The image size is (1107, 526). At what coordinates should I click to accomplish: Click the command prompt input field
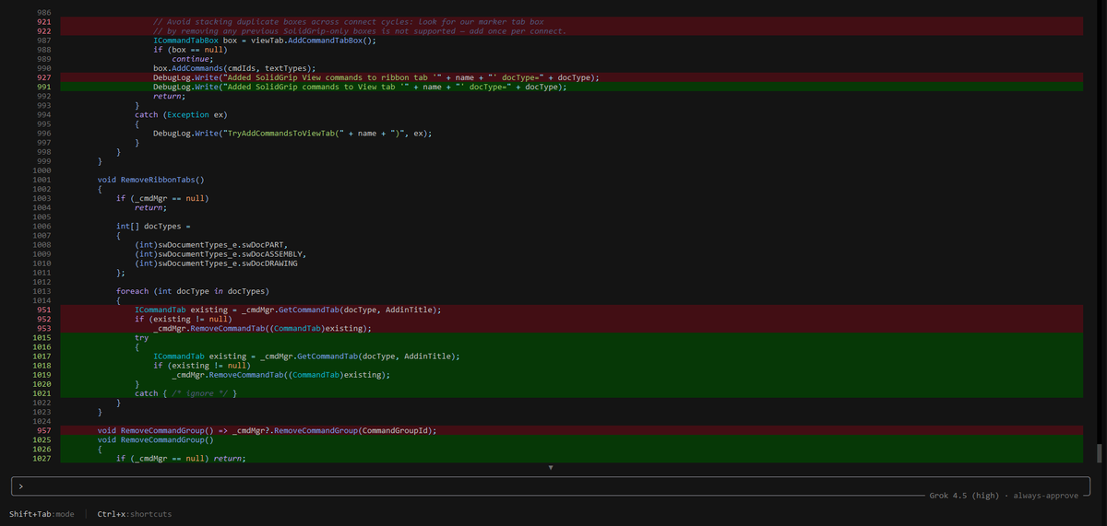point(551,485)
